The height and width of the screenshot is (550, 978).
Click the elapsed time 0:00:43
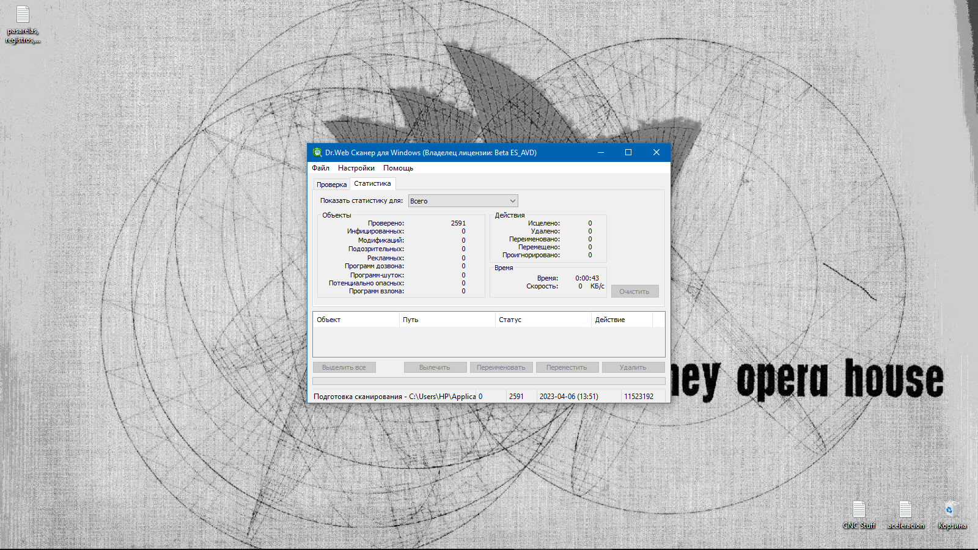pos(587,278)
